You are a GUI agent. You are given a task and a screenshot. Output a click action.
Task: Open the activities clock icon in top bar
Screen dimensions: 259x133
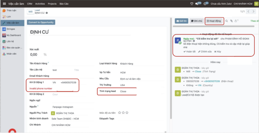coord(206,3)
